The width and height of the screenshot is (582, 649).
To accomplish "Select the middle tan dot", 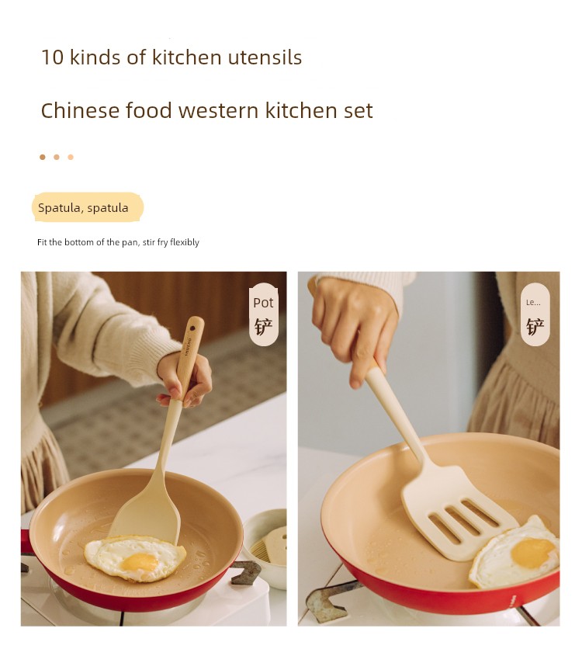I will [57, 157].
